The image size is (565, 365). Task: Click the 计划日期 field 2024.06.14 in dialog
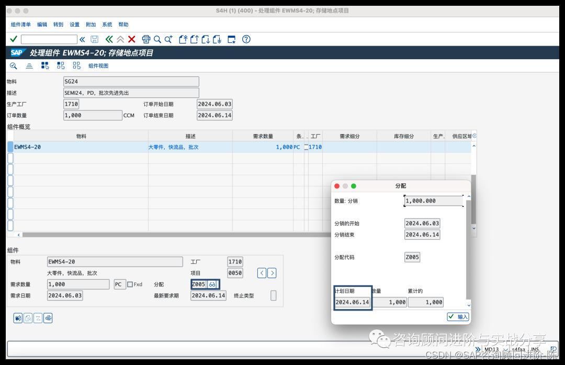coord(353,302)
